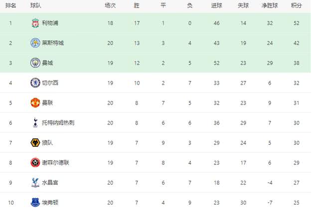Open the 托特纳姆热刺 team link
319x212 pixels.
pyautogui.click(x=58, y=122)
